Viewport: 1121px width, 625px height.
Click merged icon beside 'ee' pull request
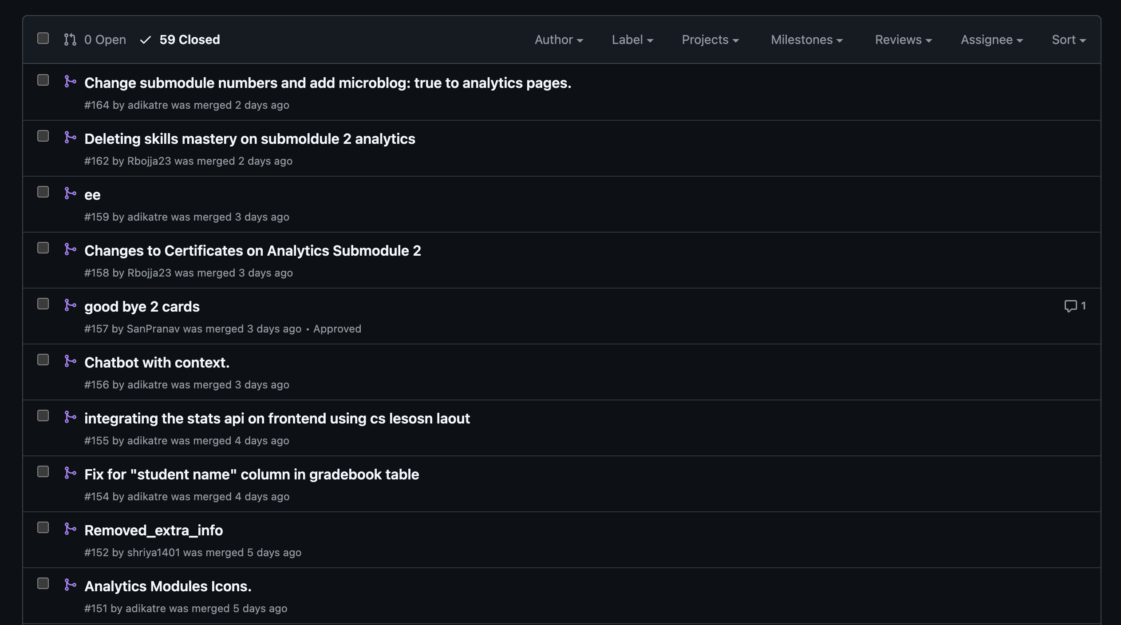[70, 194]
